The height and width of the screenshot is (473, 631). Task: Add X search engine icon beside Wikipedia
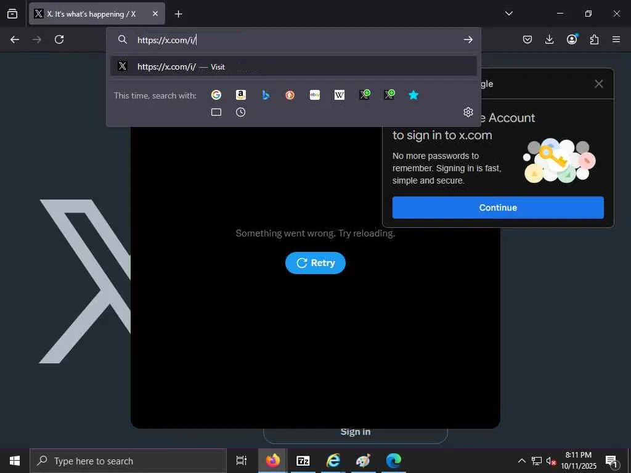coord(365,94)
